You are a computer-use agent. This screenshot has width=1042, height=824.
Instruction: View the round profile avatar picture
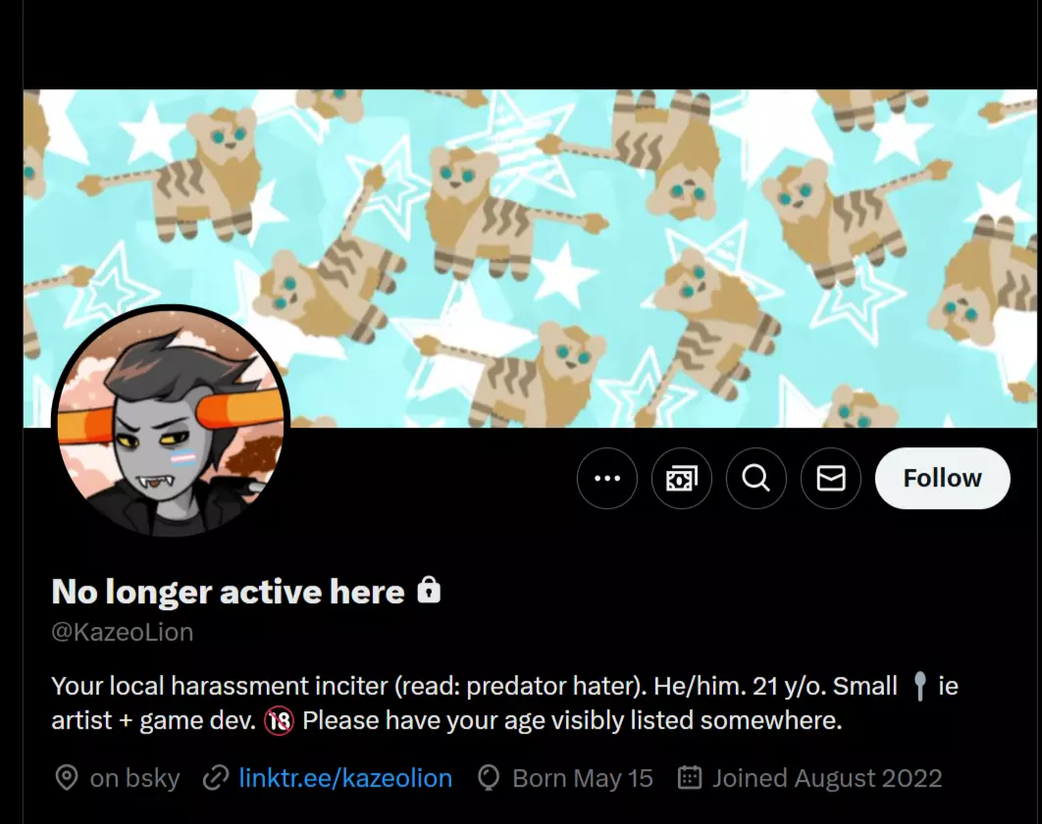click(171, 423)
